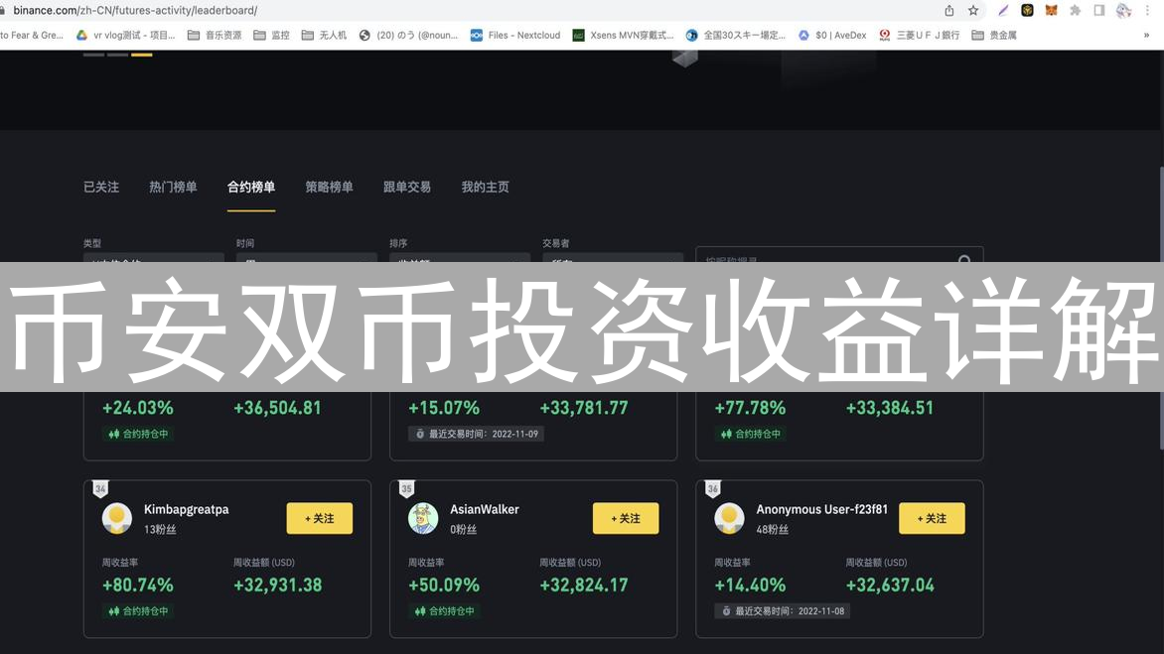
Task: Open the $0 | AveDex bookmark
Action: point(832,35)
